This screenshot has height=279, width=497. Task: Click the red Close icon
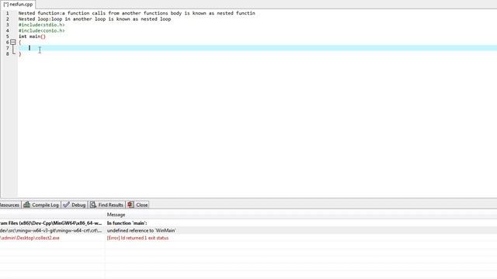(x=130, y=205)
